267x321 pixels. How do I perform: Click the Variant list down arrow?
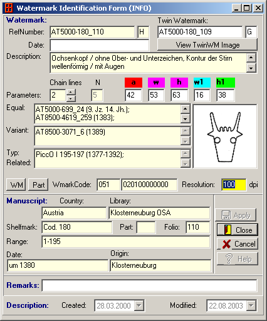[185, 141]
